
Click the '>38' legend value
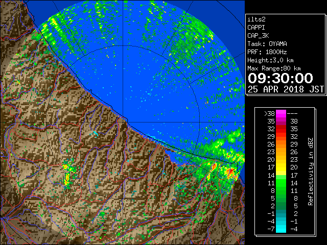pyautogui.click(x=269, y=114)
